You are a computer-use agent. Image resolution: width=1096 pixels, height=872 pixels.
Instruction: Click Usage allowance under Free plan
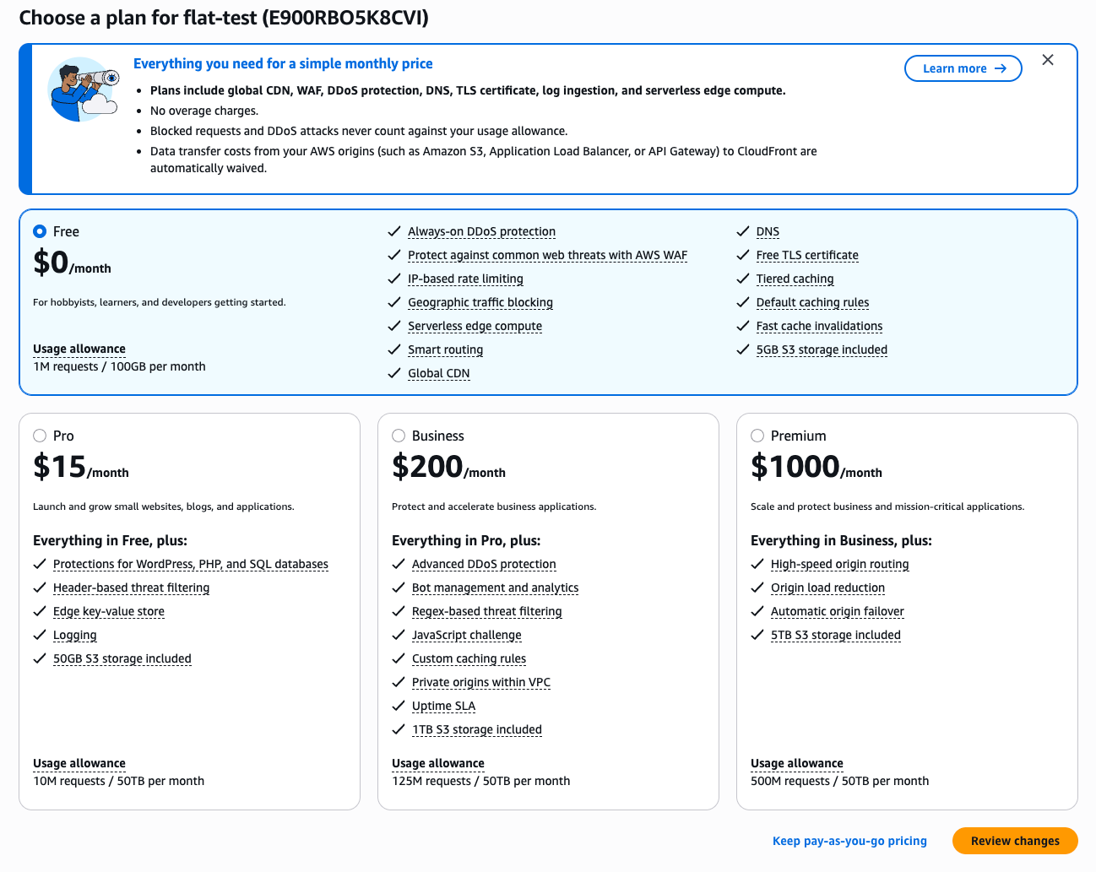79,349
